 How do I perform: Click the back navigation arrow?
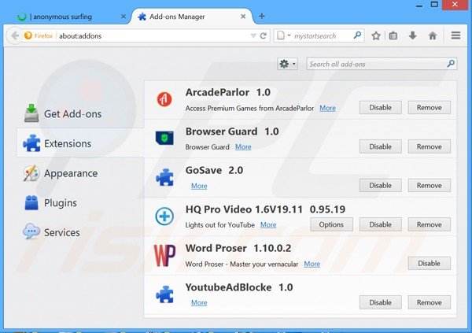[x=14, y=36]
